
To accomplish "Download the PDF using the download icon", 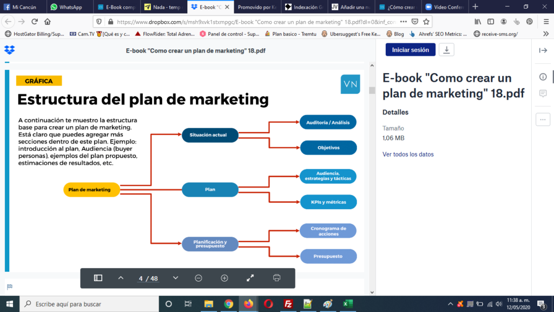I will pyautogui.click(x=446, y=50).
